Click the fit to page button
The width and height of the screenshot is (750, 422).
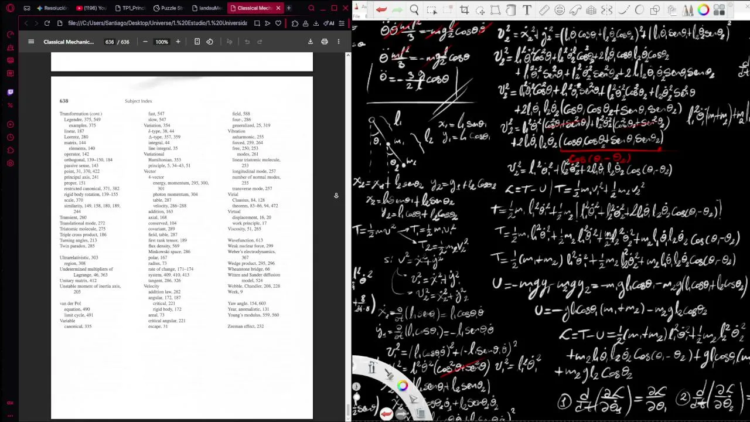(197, 42)
